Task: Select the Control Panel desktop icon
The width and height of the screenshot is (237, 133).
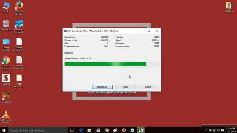Action: click(x=6, y=45)
